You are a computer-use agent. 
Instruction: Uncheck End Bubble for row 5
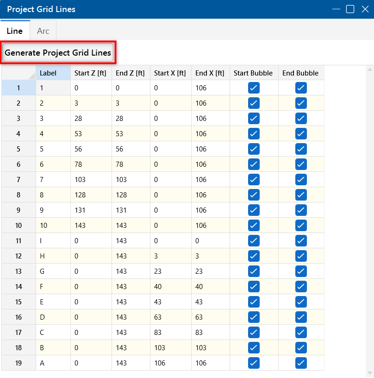[301, 149]
